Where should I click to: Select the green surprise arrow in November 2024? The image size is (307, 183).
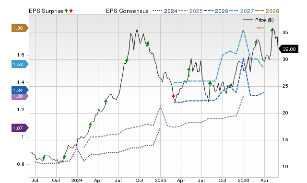point(148,44)
